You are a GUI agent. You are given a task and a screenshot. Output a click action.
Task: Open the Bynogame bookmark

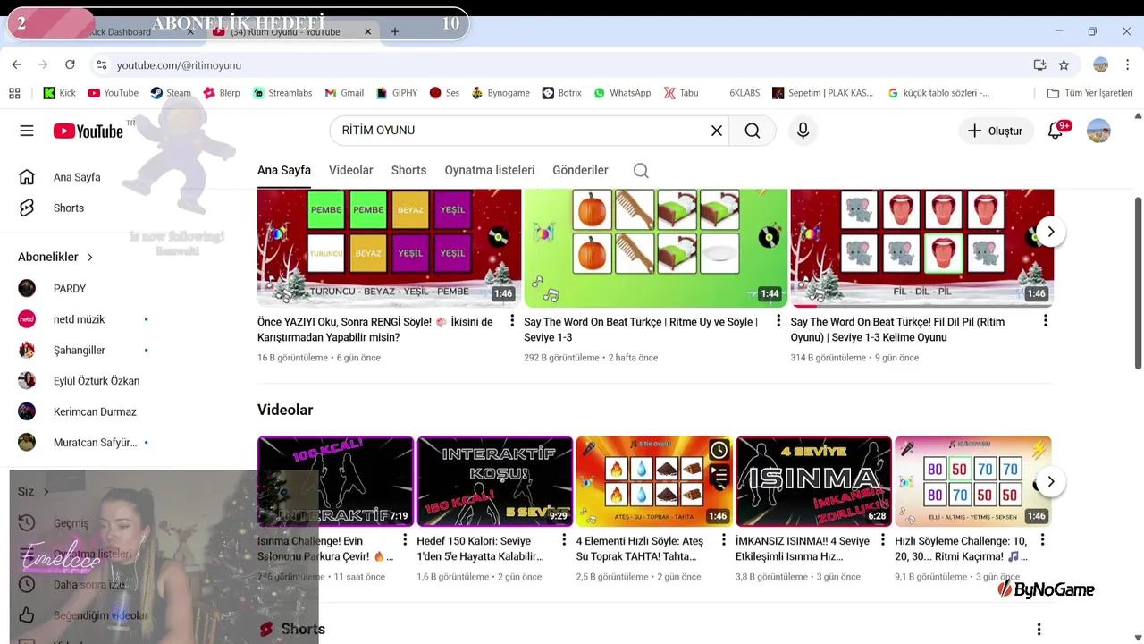click(x=500, y=93)
